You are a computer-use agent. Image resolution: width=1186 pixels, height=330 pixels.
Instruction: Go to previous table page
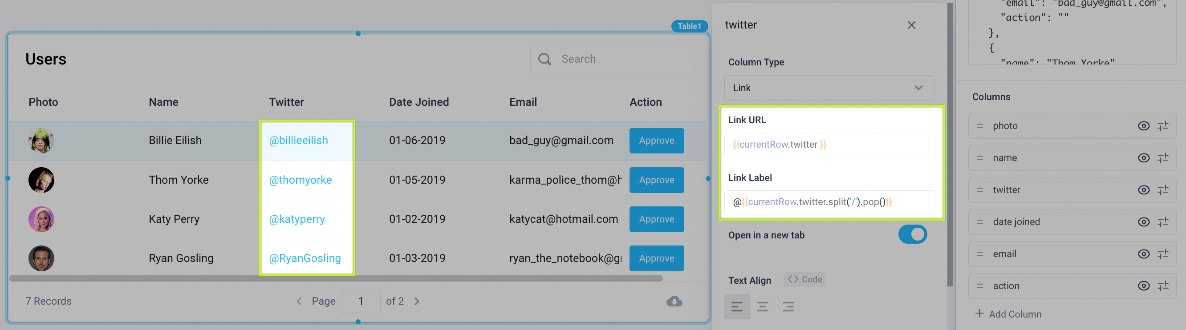pos(299,302)
